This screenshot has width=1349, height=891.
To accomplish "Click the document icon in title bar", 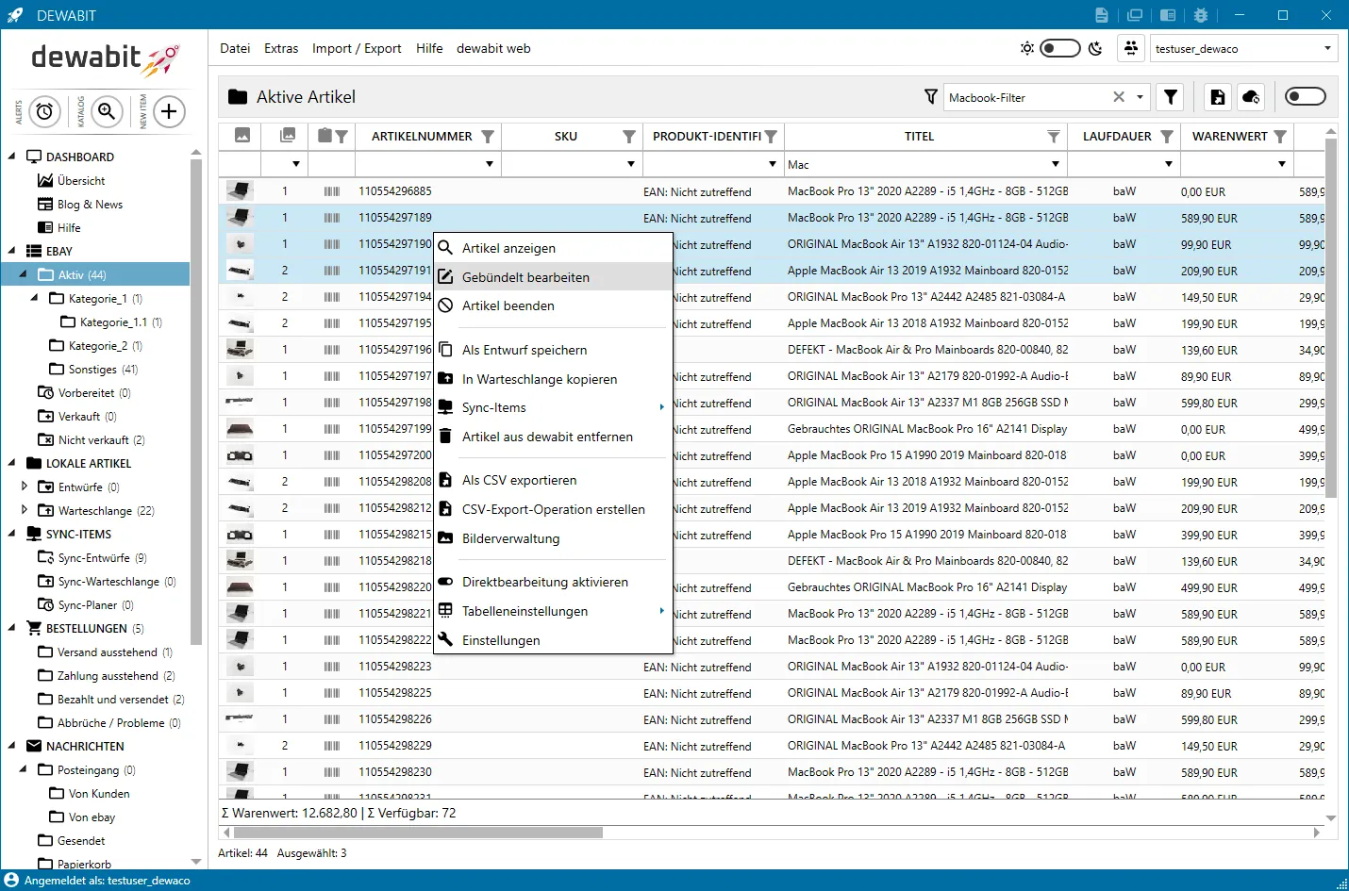I will click(1102, 15).
